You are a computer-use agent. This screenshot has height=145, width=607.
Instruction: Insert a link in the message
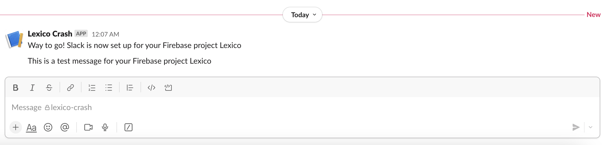(x=71, y=88)
